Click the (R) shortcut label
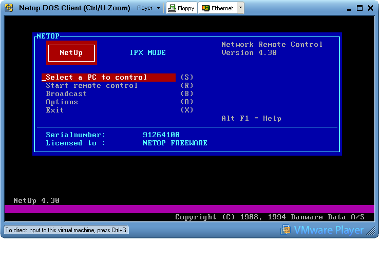This screenshot has width=379, height=263. [187, 86]
